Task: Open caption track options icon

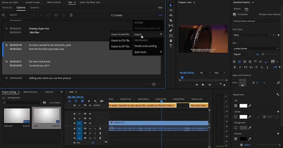Action: click(x=102, y=101)
